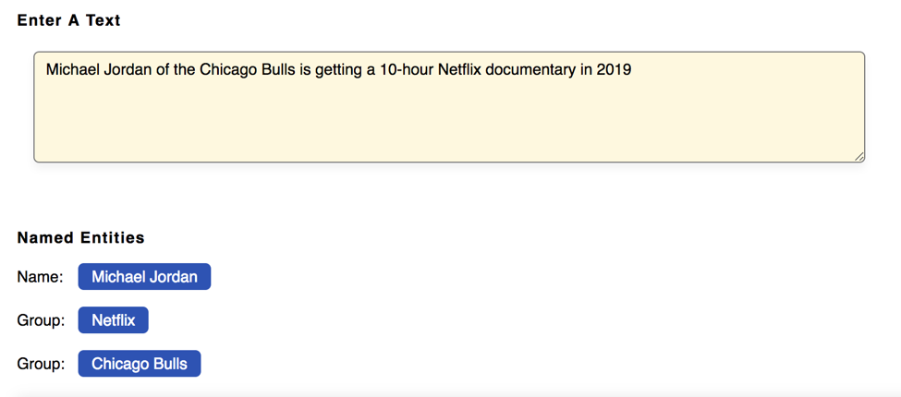Click the "Named Entities" heading
901x397 pixels.
(80, 237)
